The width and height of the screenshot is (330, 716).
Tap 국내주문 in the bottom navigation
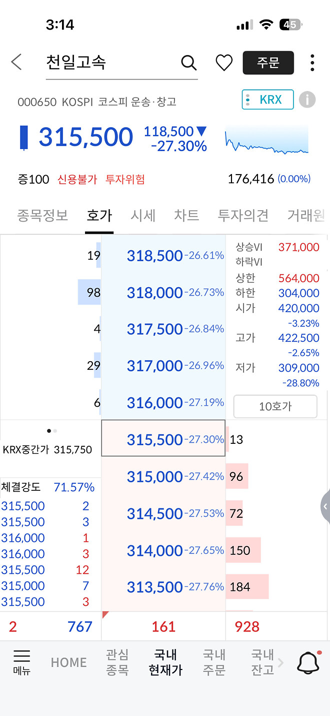point(214,662)
